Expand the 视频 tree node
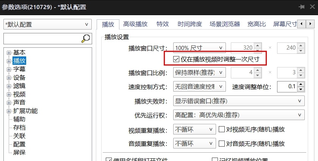The image size is (318, 161). pyautogui.click(x=9, y=94)
